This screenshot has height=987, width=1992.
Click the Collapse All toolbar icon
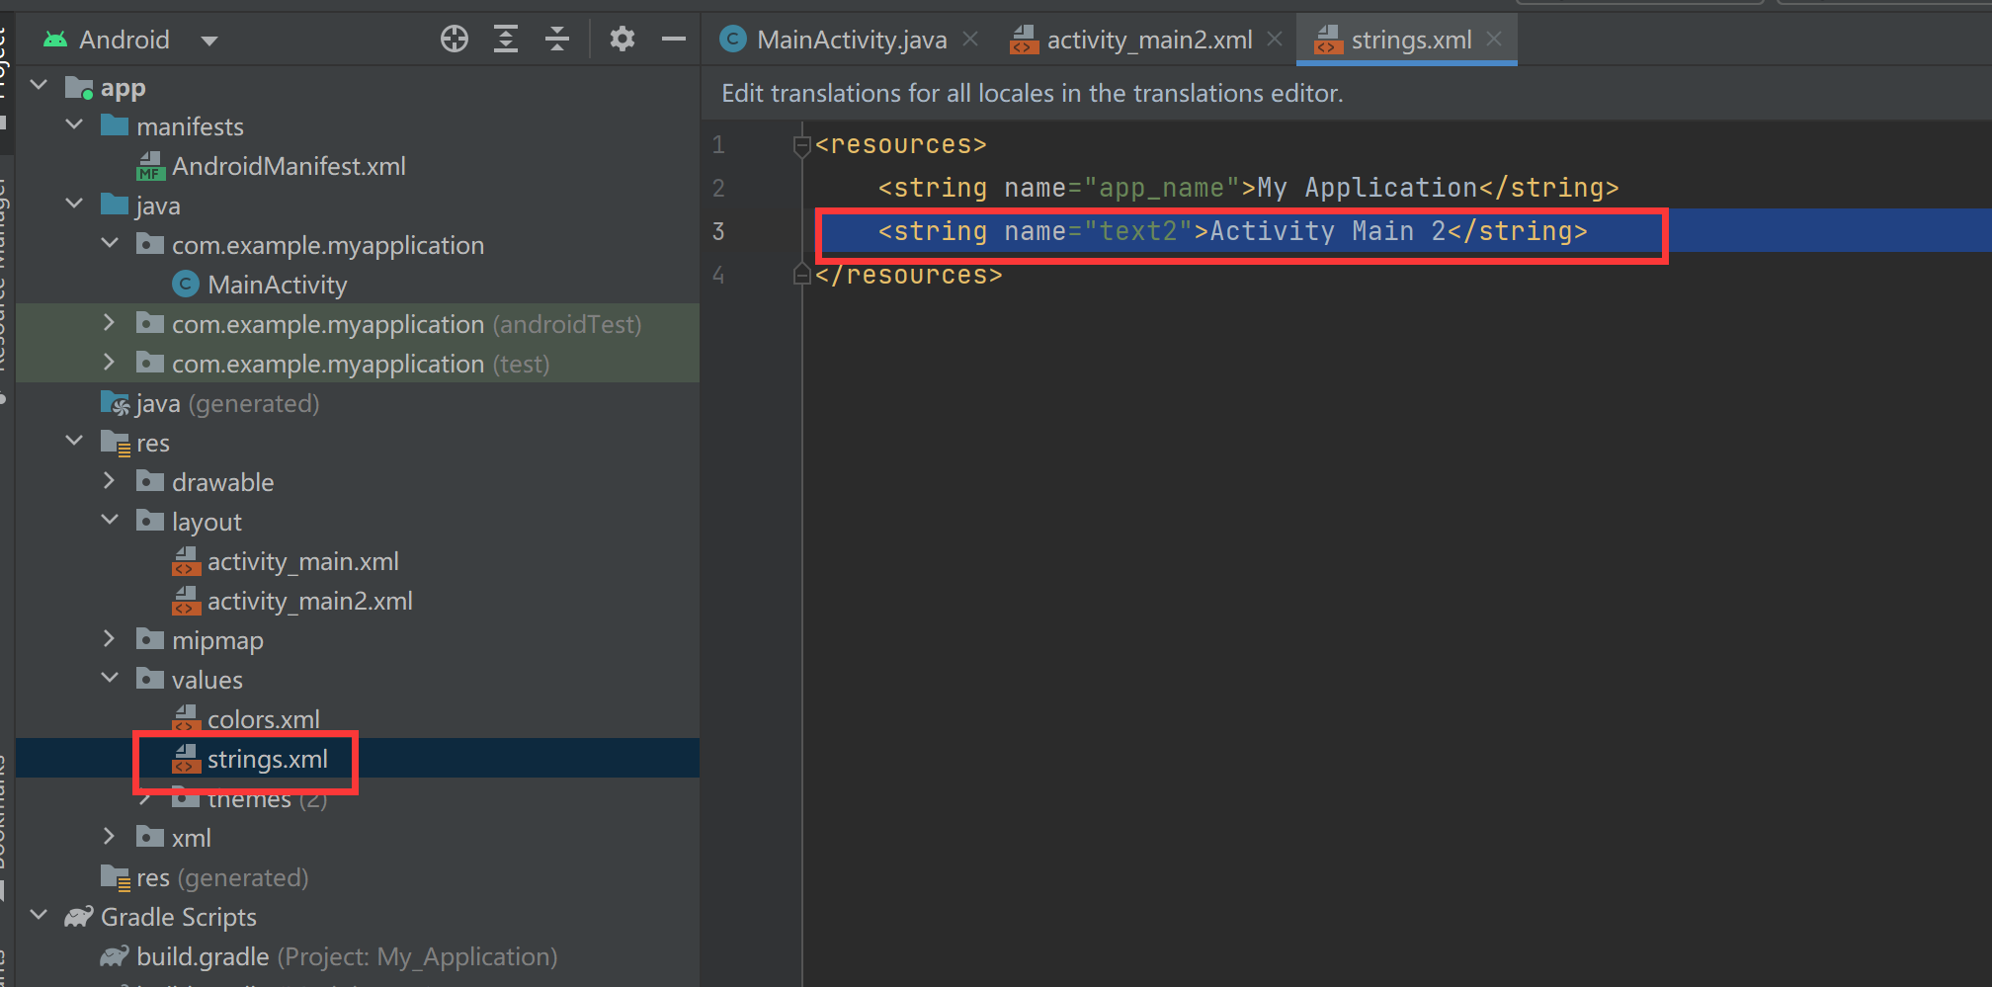click(x=557, y=40)
